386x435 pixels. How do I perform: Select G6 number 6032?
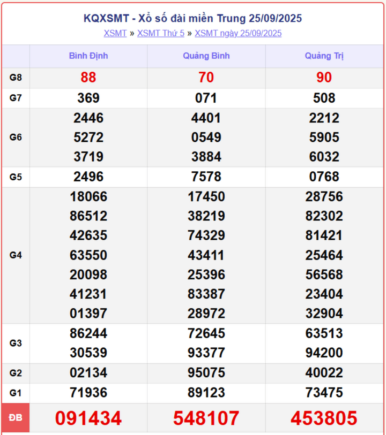pyautogui.click(x=324, y=157)
